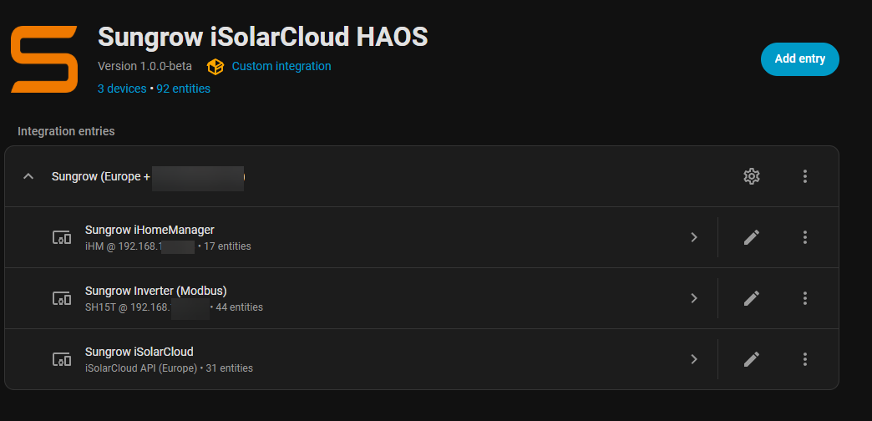Edit Sungrow iHomeManager with pencil icon
The height and width of the screenshot is (421, 872).
[x=752, y=237]
